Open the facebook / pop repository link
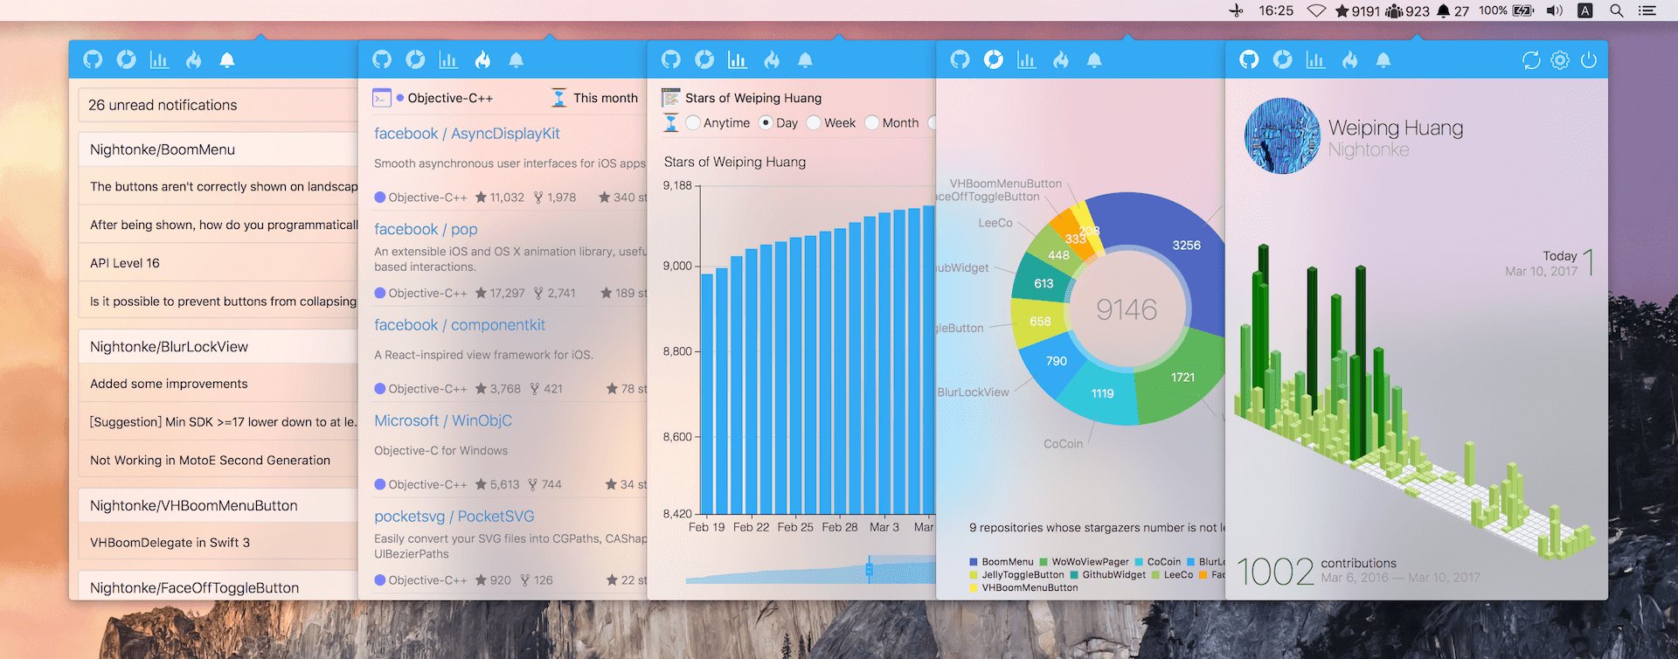This screenshot has width=1678, height=659. click(x=426, y=229)
